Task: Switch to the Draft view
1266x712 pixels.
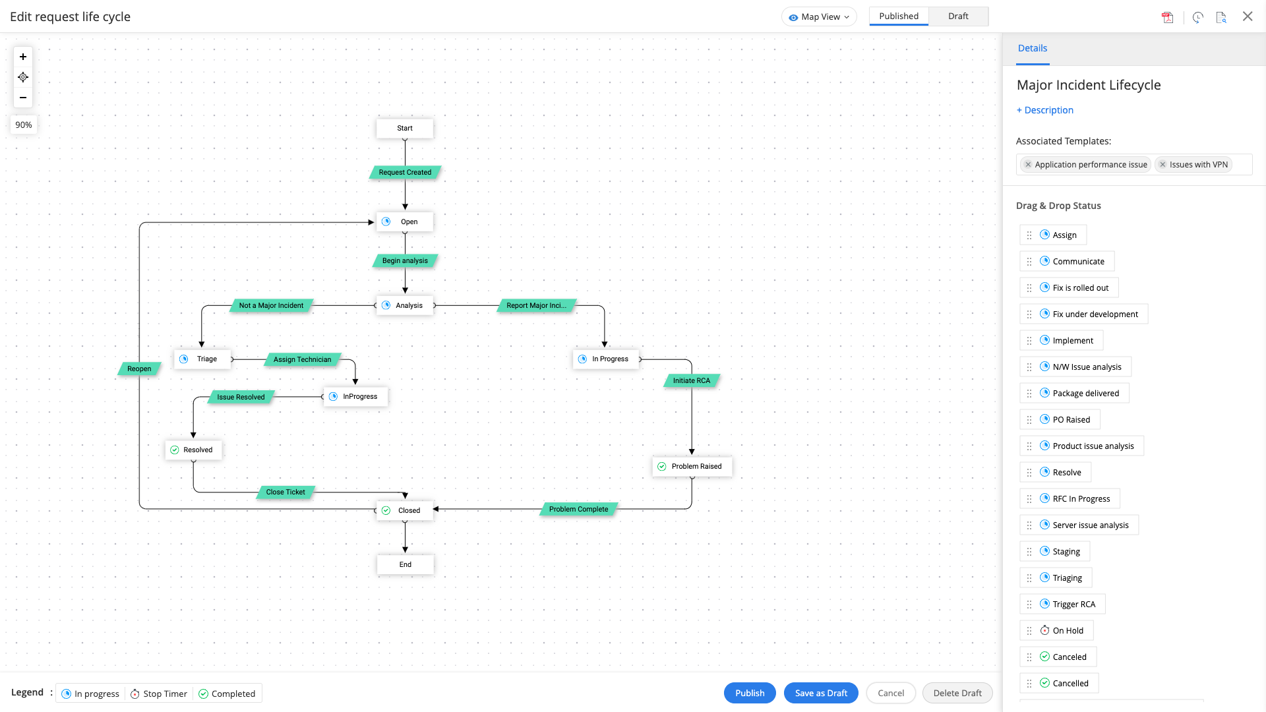Action: tap(957, 16)
